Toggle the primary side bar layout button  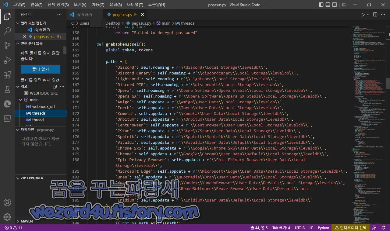(321, 5)
